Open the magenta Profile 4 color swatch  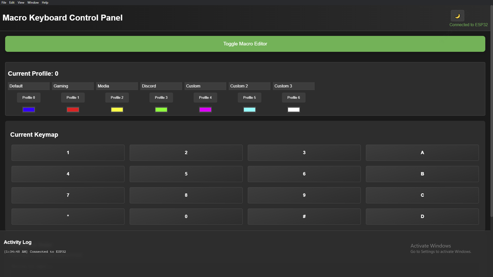click(205, 110)
